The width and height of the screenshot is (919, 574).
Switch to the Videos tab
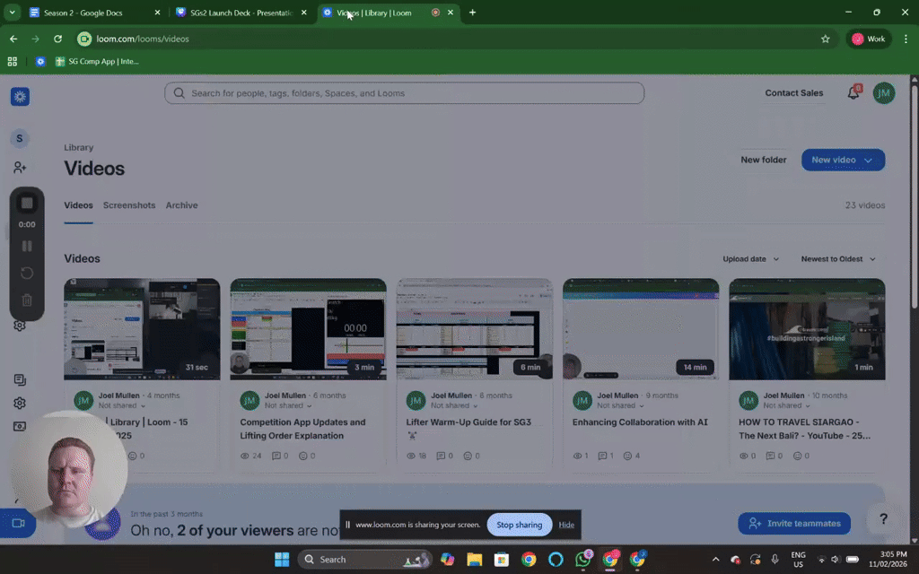(79, 205)
